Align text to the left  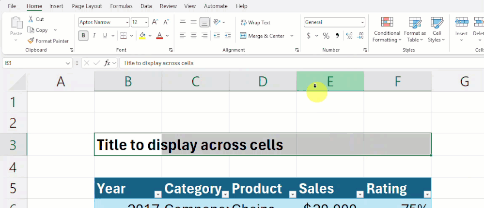tap(183, 36)
